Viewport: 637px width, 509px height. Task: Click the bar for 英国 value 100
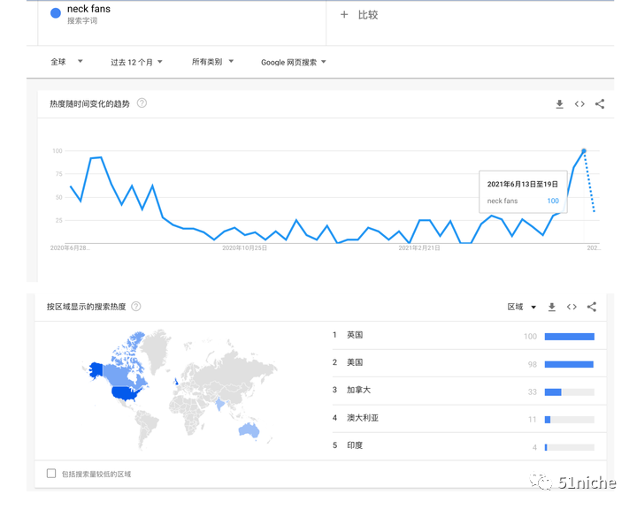click(570, 337)
